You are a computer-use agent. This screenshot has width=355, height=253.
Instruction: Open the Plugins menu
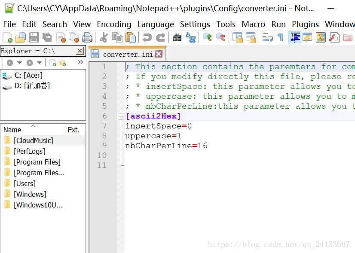[x=305, y=24]
